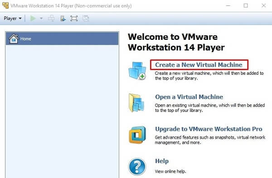This screenshot has height=178, width=272.
Task: Click the VMware Workstation Pro logo icon
Action: point(137,135)
